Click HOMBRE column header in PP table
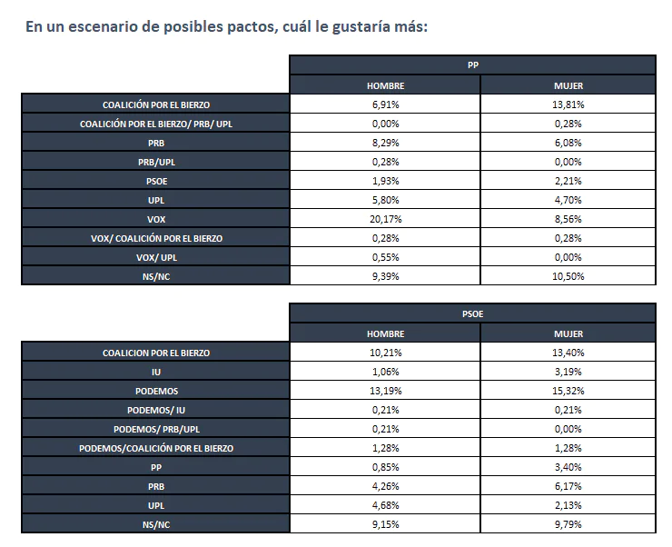 [385, 85]
